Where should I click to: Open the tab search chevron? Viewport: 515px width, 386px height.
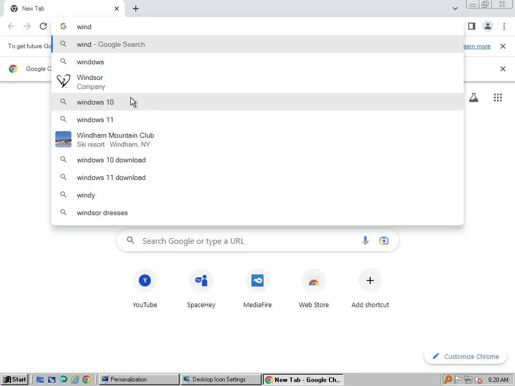(x=455, y=9)
